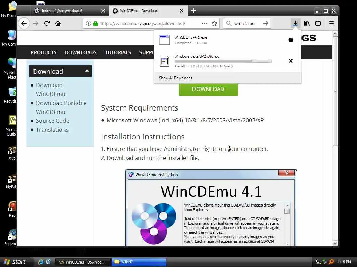This screenshot has height=267, width=357.
Task: Bookmark this page with the star
Action: click(x=214, y=23)
